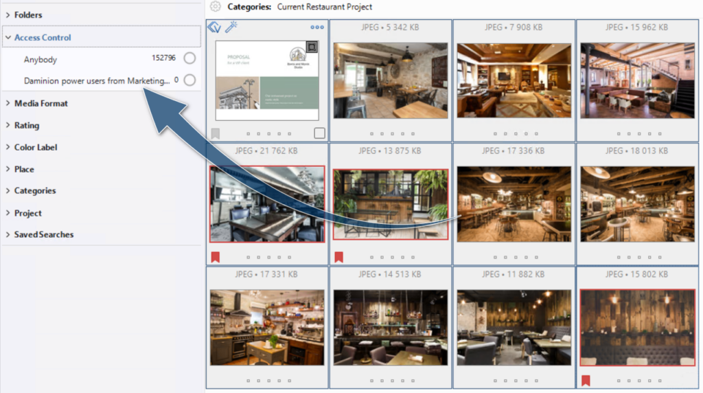
Task: Click the red flag under the 13 875 KB image
Action: (338, 257)
